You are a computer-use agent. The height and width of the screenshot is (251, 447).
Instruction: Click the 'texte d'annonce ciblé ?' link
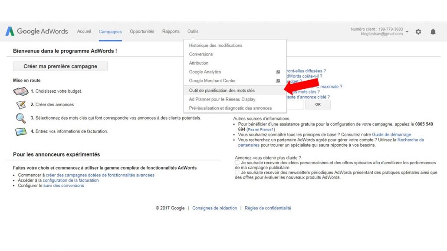pos(308,97)
